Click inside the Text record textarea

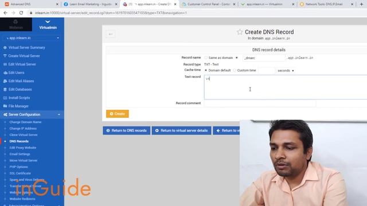point(286,87)
